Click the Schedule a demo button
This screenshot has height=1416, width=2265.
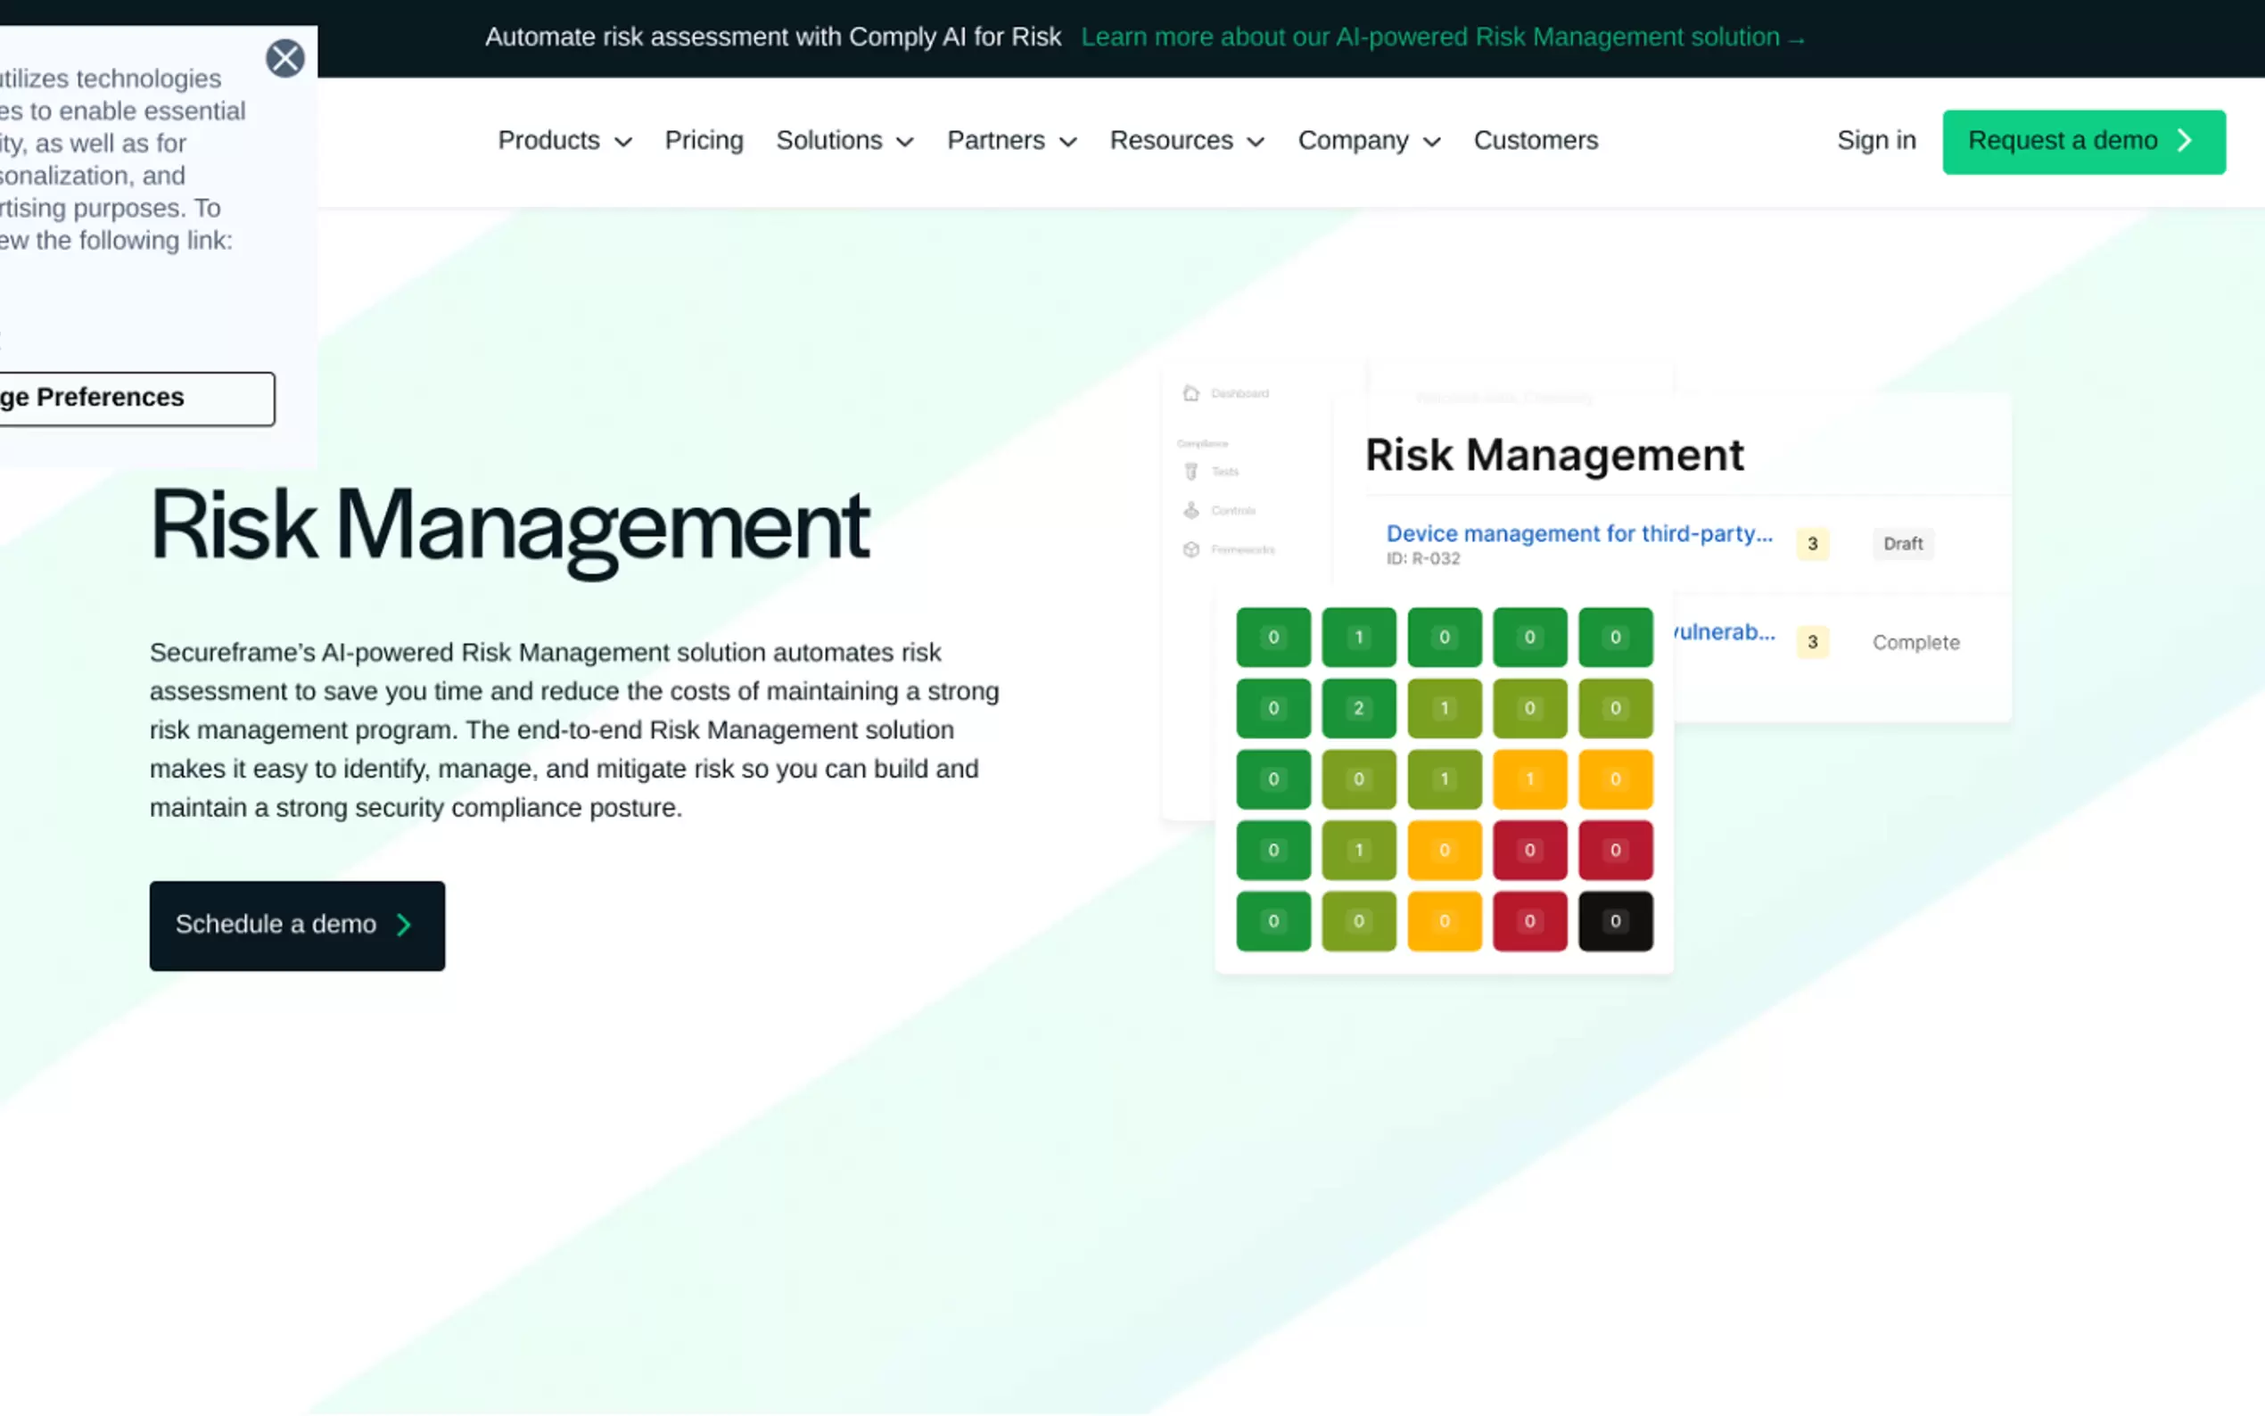[x=297, y=926]
